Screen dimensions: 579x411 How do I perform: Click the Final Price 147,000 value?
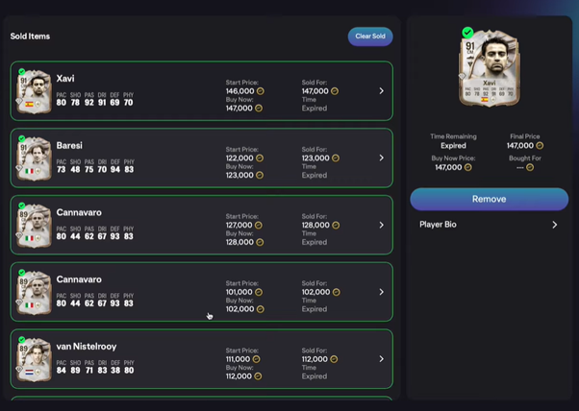(x=520, y=146)
